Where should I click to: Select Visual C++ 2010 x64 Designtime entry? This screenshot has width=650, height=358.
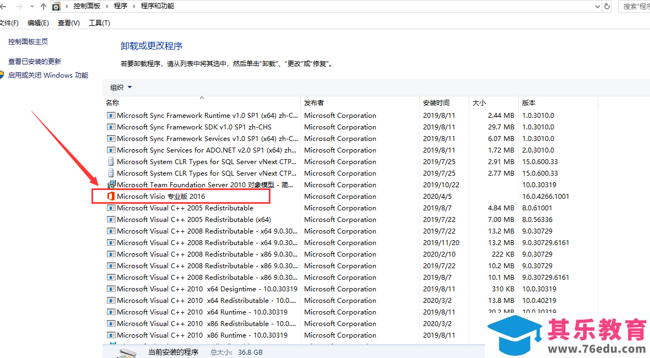pos(207,289)
